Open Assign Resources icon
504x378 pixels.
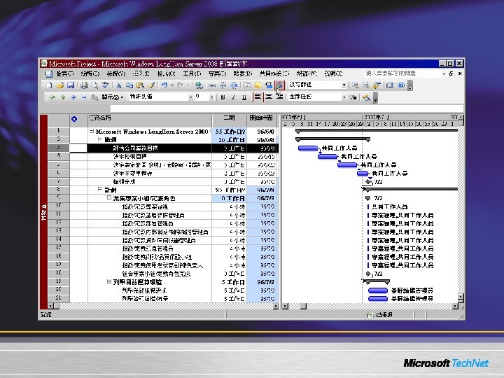[x=269, y=85]
